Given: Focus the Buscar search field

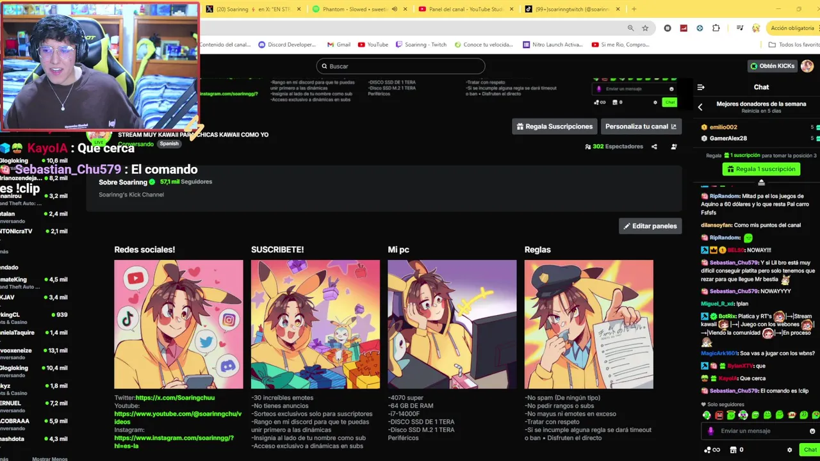Looking at the screenshot, I should click(400, 66).
